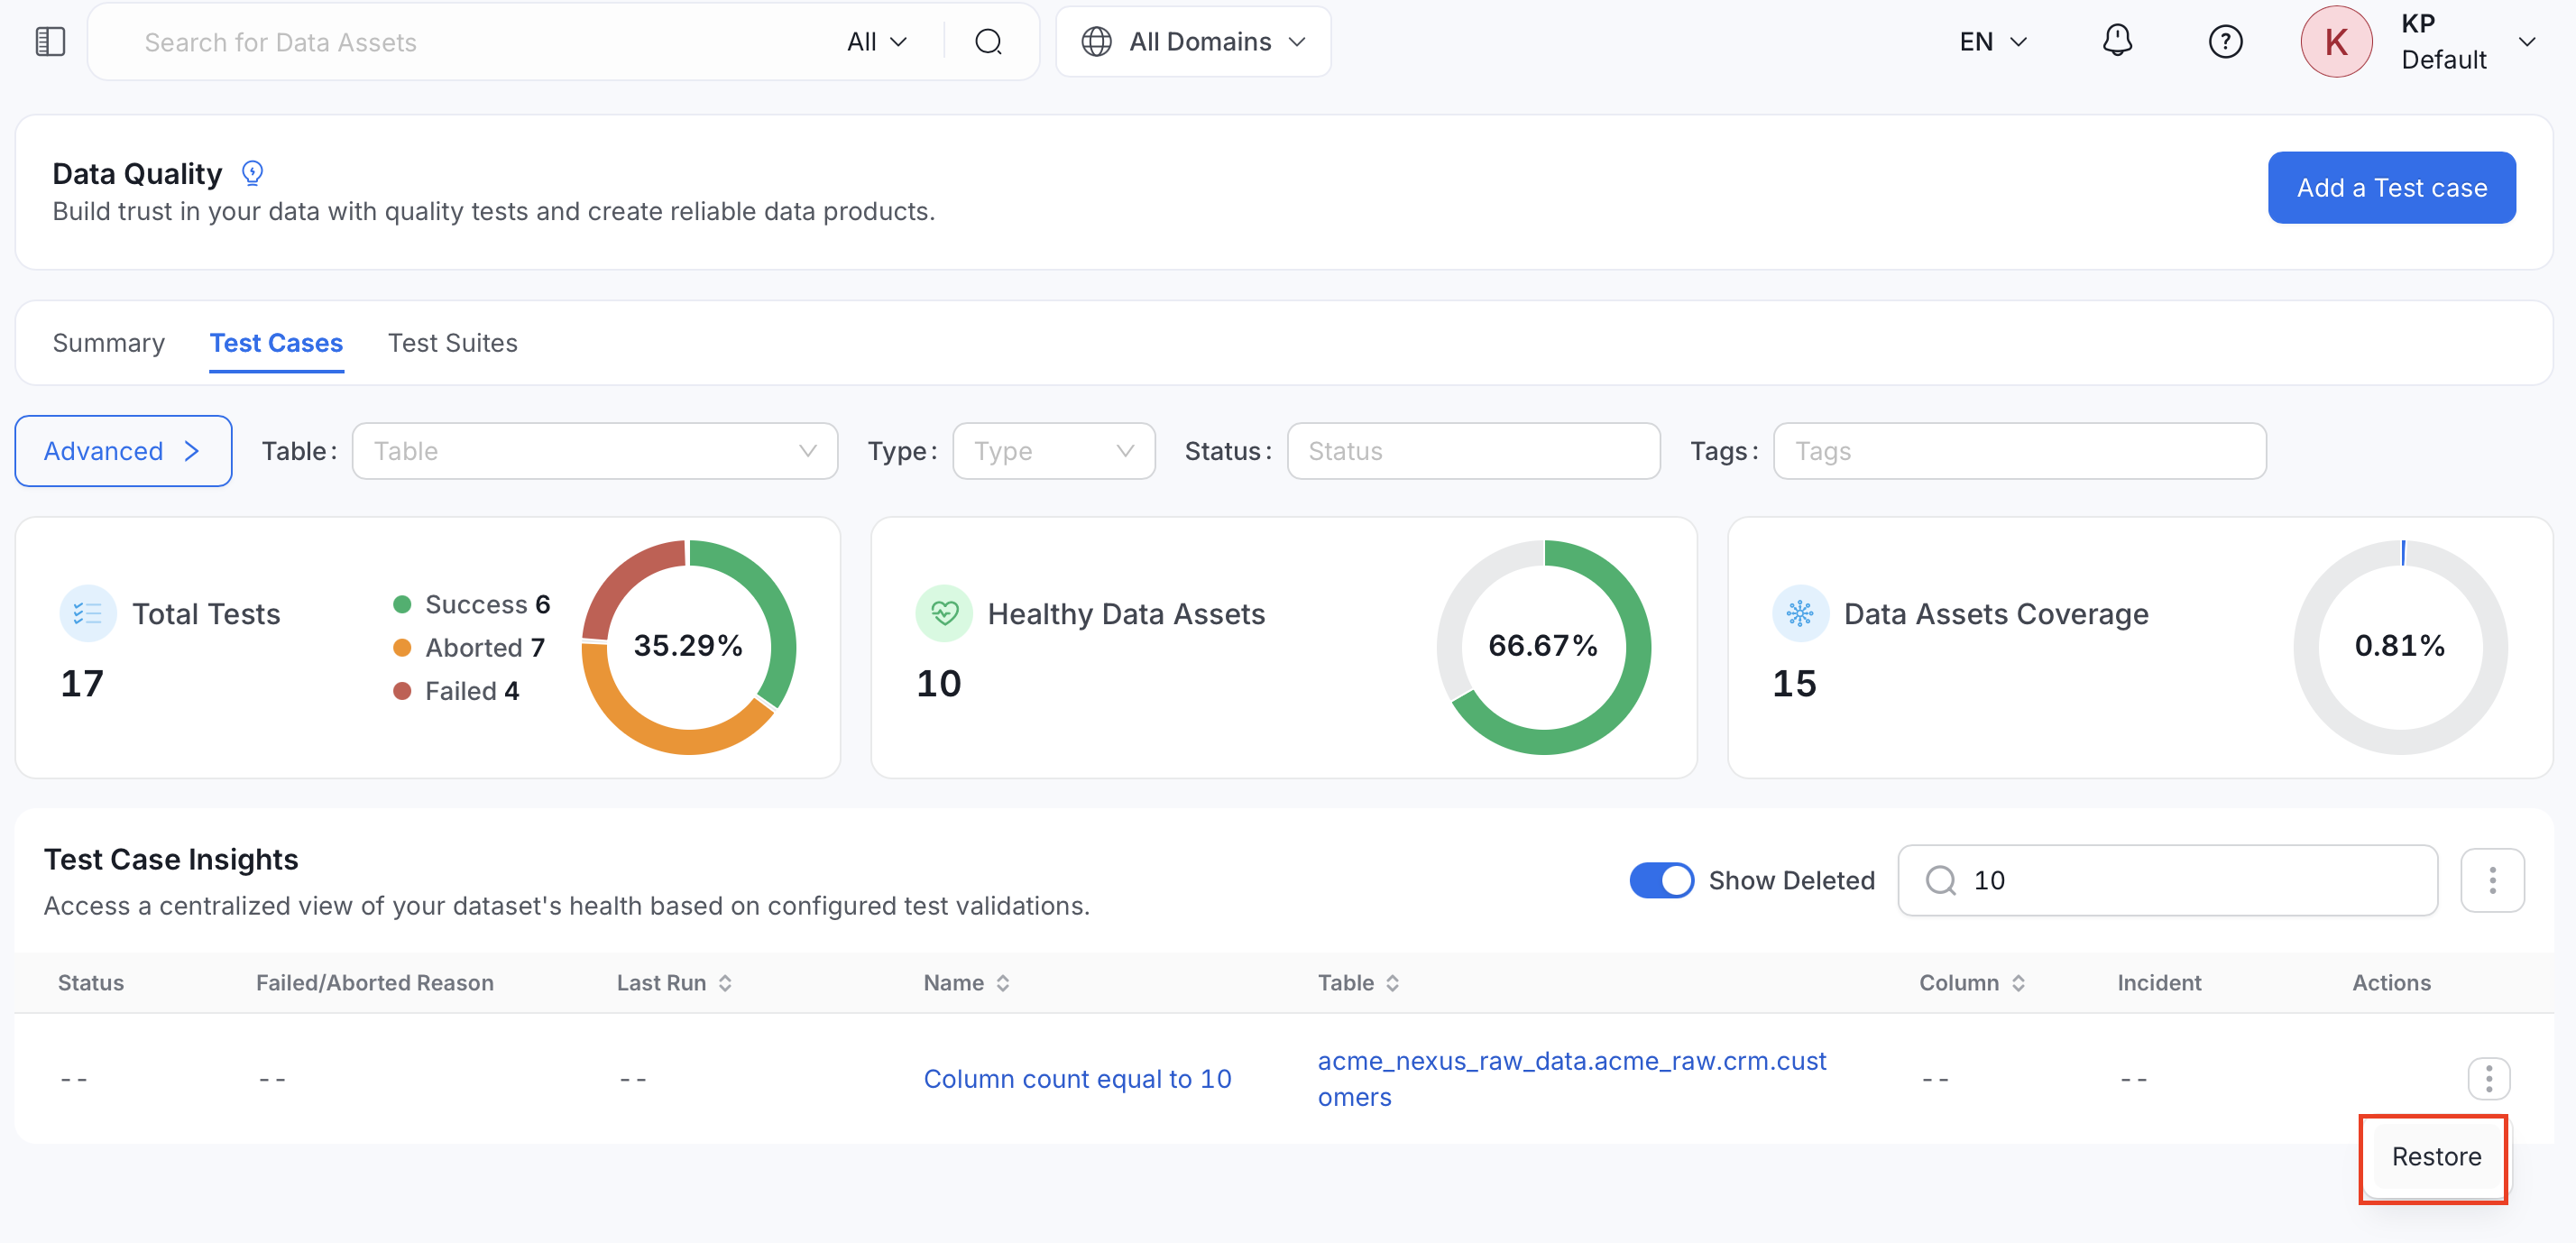Click the KP user avatar
2576x1243 pixels.
[2336, 42]
